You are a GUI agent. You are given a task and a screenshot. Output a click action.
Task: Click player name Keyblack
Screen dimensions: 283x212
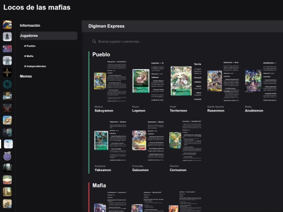point(100,166)
